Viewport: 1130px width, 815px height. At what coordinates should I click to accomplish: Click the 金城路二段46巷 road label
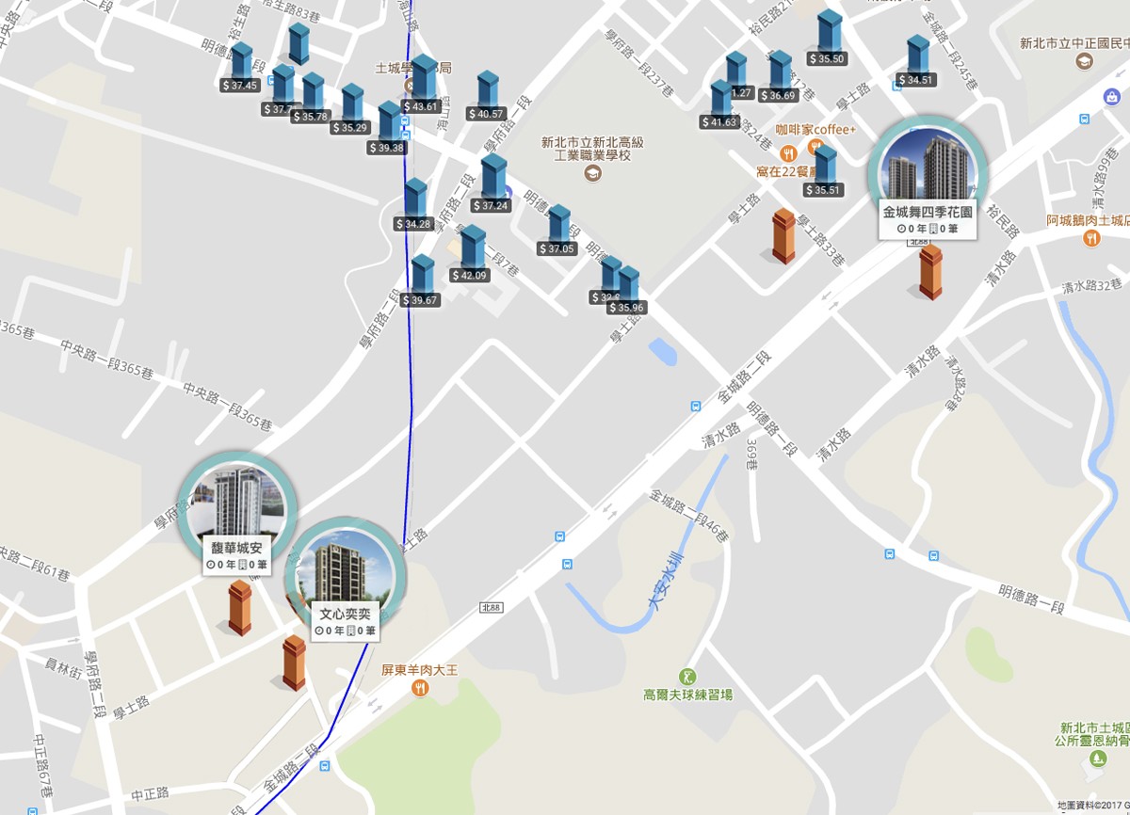point(689,516)
